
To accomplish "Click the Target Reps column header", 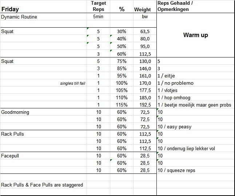I will pyautogui.click(x=98, y=6).
